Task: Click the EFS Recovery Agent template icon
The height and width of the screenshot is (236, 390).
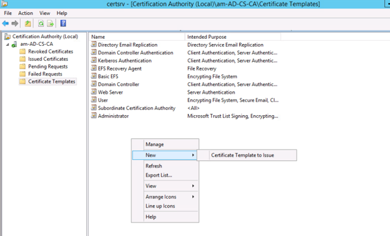Action: (x=94, y=69)
